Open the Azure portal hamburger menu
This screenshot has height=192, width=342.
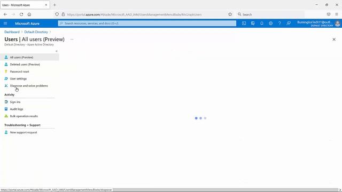coord(5,23)
